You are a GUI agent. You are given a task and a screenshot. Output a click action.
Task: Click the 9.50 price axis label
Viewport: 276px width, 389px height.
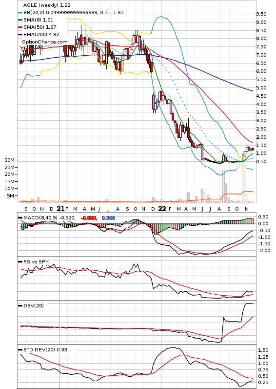tap(261, 14)
